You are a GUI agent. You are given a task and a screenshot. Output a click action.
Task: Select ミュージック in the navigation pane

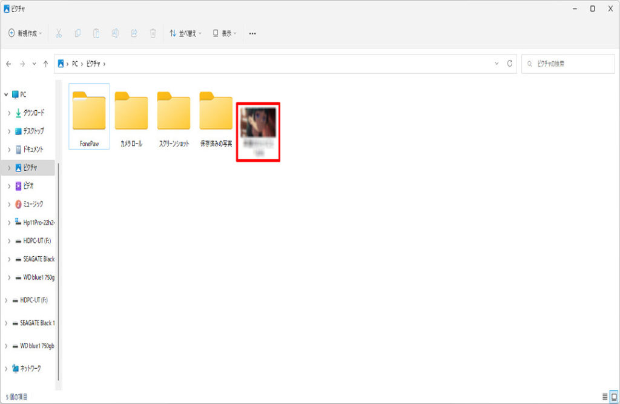pos(33,204)
